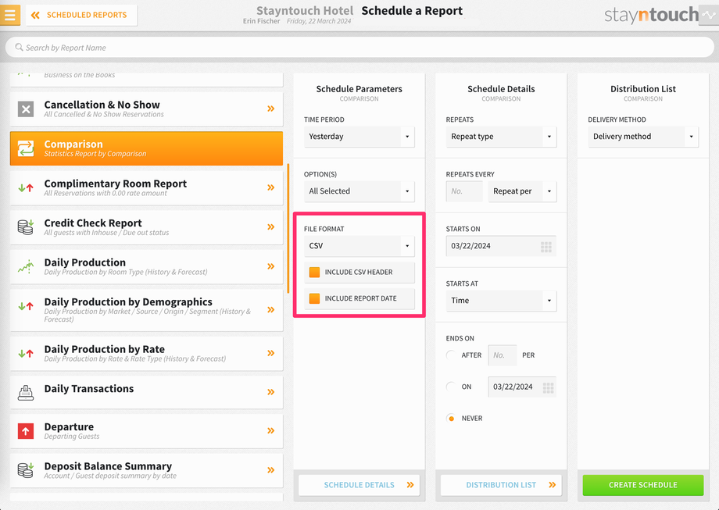
Task: Open the Option(s) dropdown showing All Selected
Action: click(x=359, y=191)
